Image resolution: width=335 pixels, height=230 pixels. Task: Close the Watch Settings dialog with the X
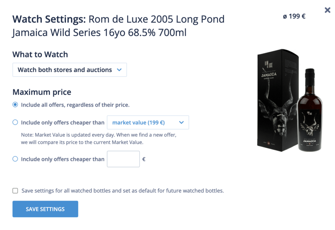tap(327, 10)
